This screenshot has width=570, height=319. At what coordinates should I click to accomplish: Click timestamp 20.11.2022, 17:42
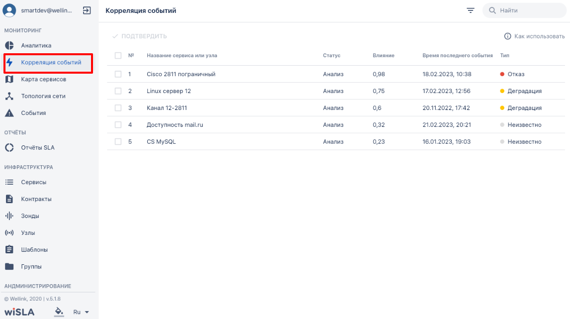[446, 108]
